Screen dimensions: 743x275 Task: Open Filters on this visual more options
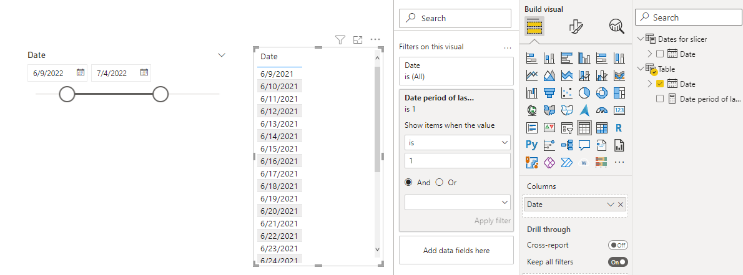508,47
